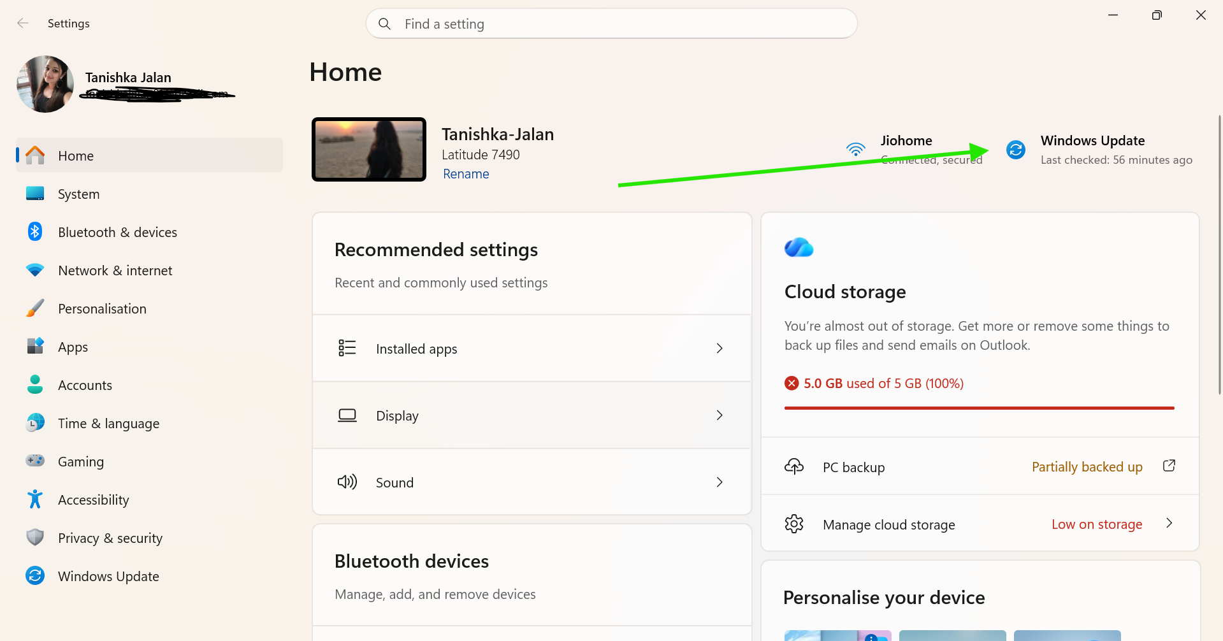Click the Accessibility figure icon
The height and width of the screenshot is (641, 1223).
(35, 500)
